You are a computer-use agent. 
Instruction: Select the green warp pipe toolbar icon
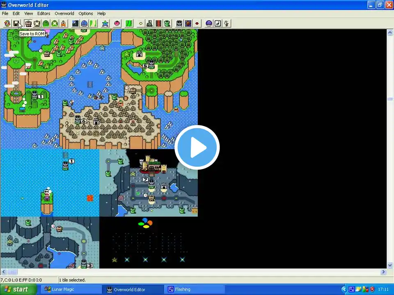point(167,24)
